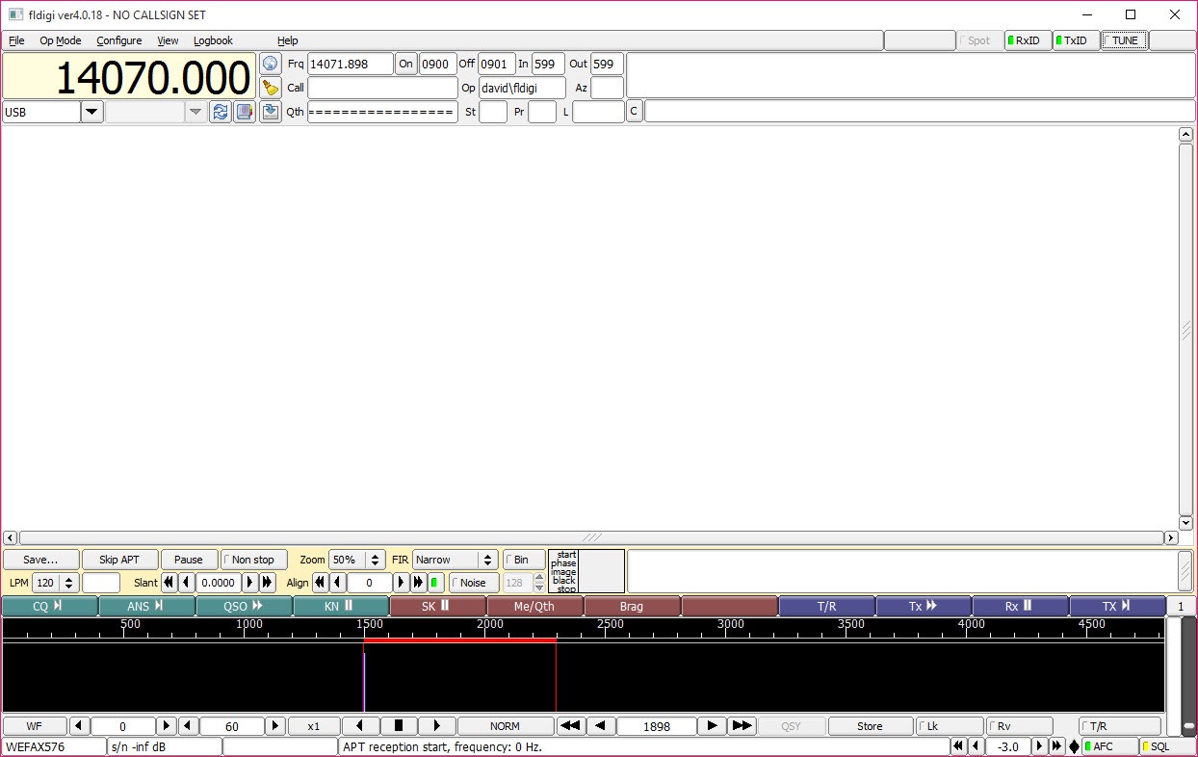Viewport: 1198px width, 757px height.
Task: Disable the AFC toggle
Action: coord(1110,746)
